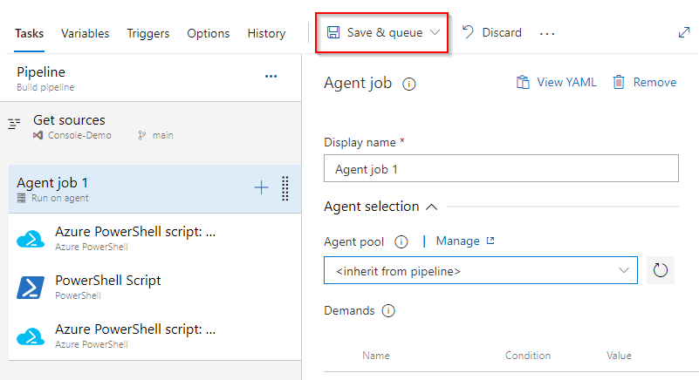699x380 pixels.
Task: Open toolbar more actions ellipsis menu
Action: [547, 33]
